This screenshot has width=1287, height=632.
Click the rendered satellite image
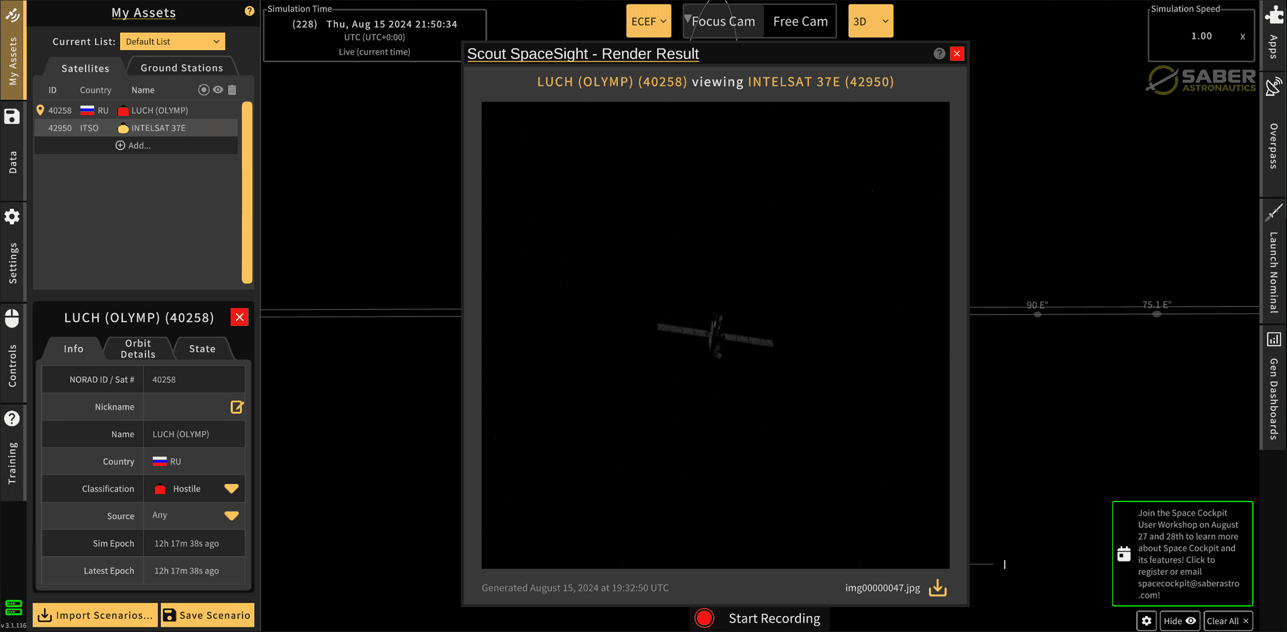coord(715,335)
